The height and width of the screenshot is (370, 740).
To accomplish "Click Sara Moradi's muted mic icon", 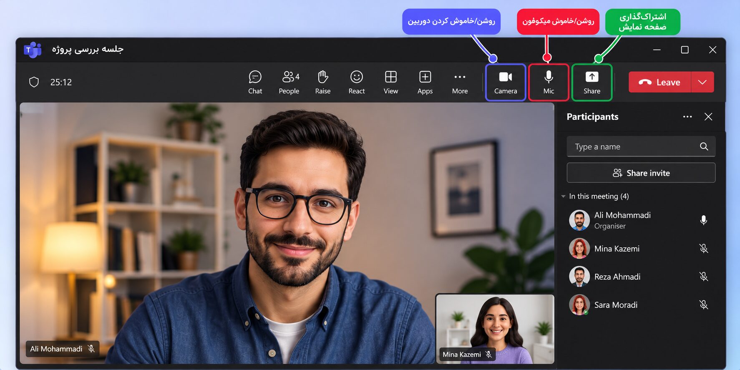I will click(704, 305).
